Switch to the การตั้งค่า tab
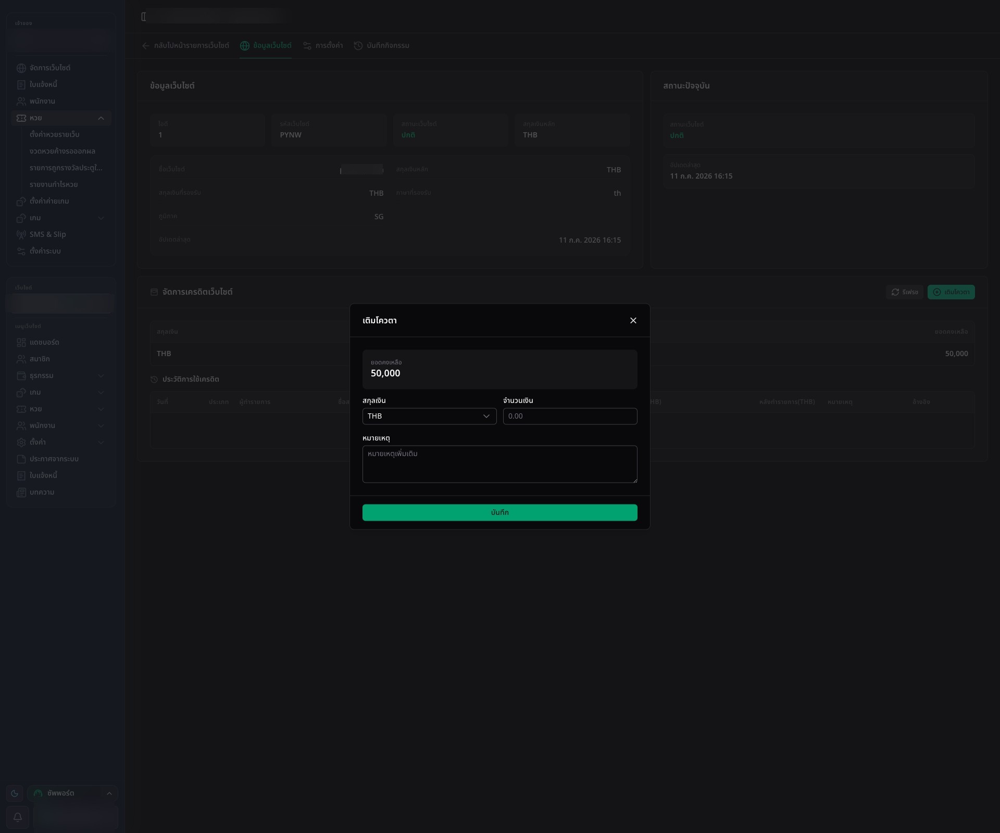Screen dimensions: 1000x833 pos(323,46)
